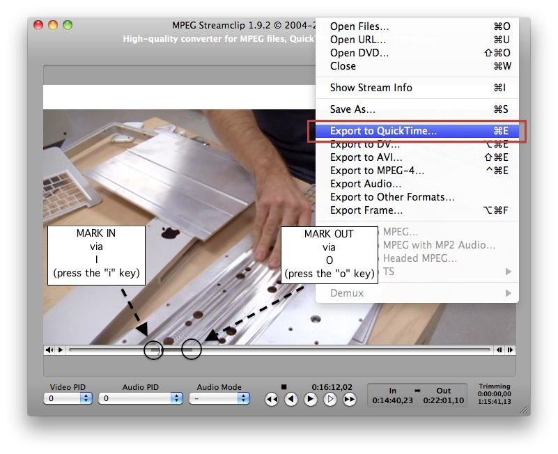Select Save As… menu item
Viewport: 558px width, 454px height.
point(417,109)
